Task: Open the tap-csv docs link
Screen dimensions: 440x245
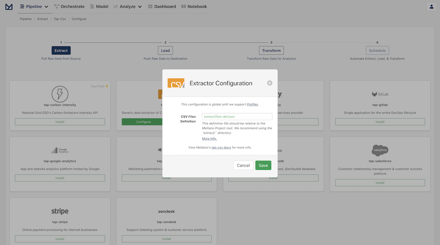Action: coord(221,147)
